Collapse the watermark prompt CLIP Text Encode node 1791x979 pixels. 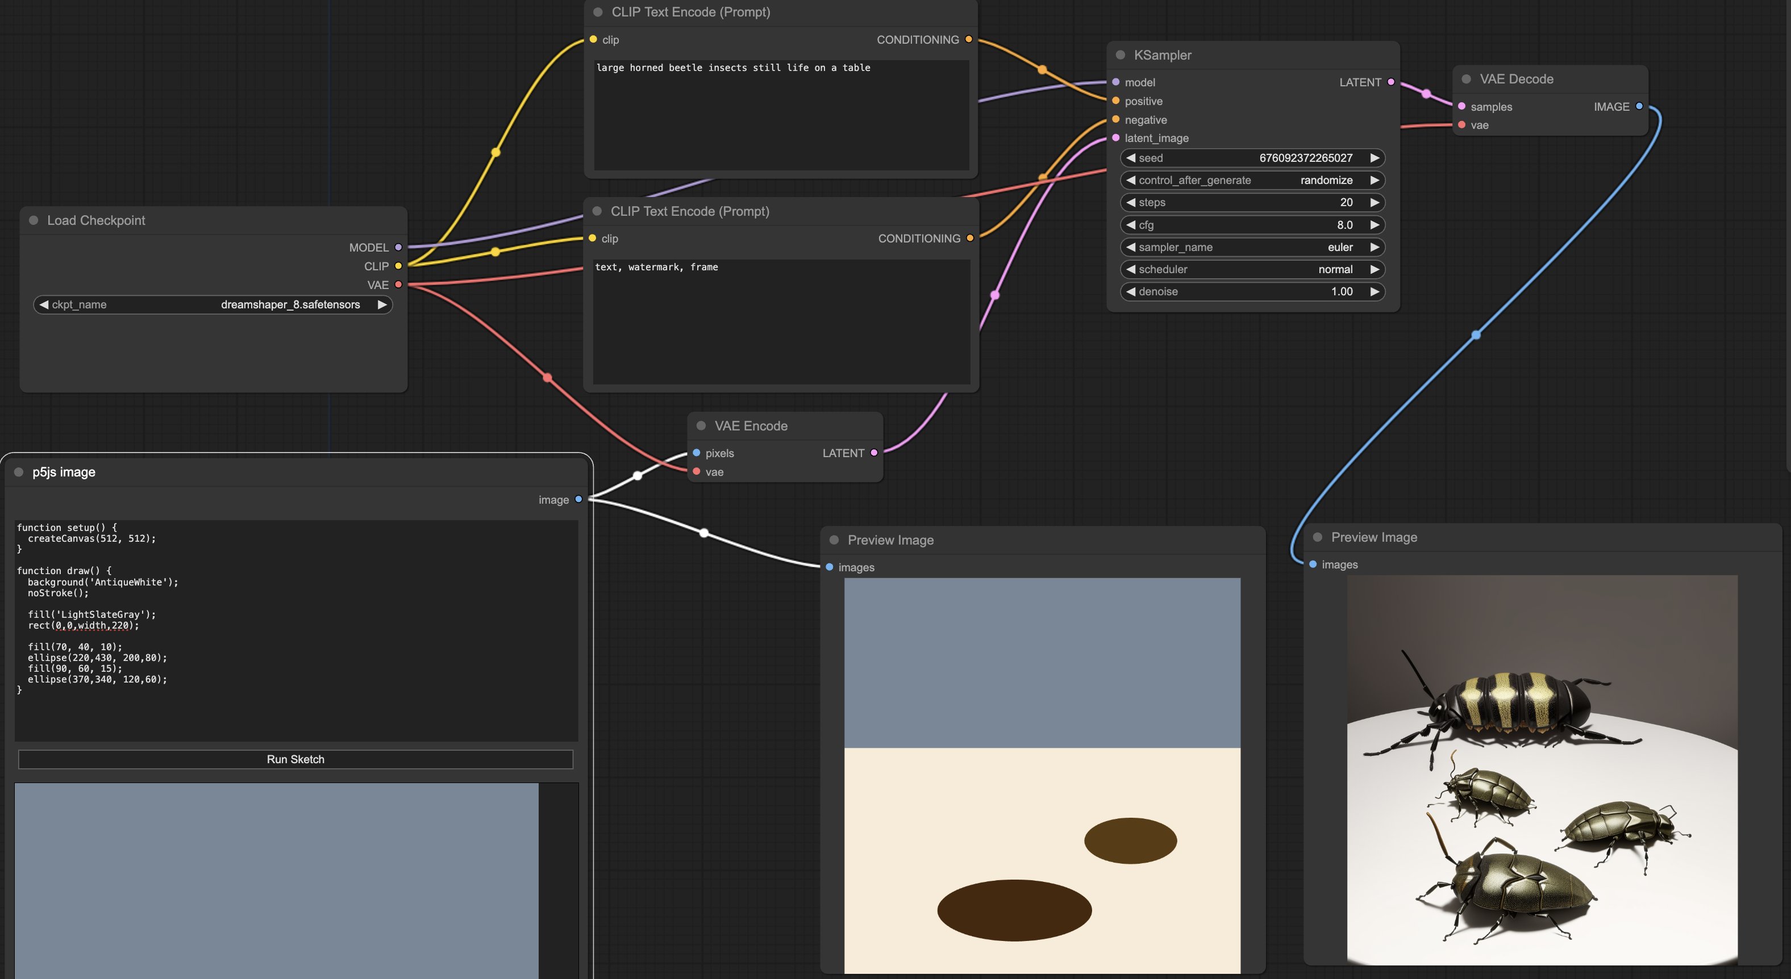[x=597, y=211]
